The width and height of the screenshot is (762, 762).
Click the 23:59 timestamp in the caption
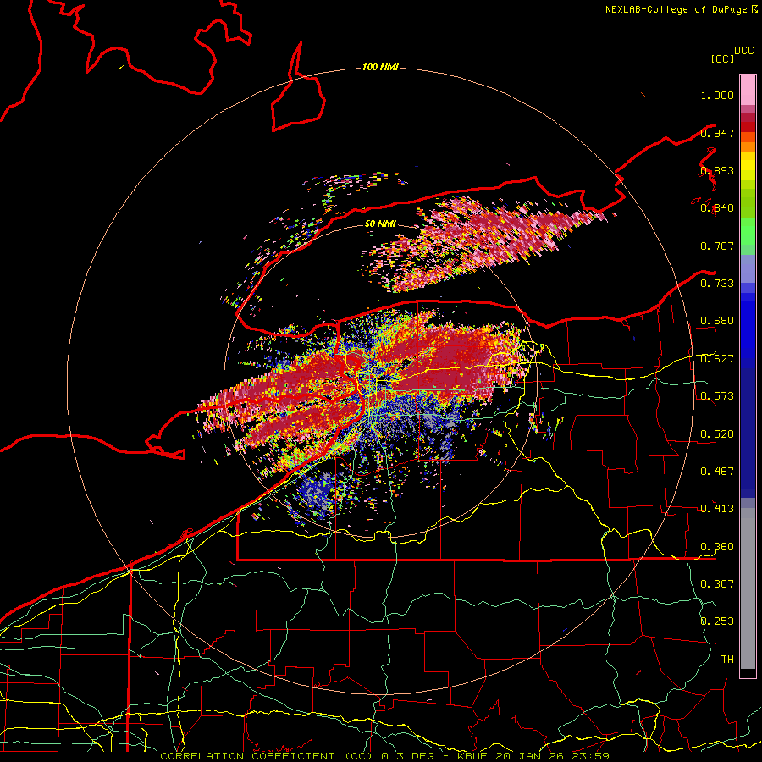pyautogui.click(x=589, y=756)
